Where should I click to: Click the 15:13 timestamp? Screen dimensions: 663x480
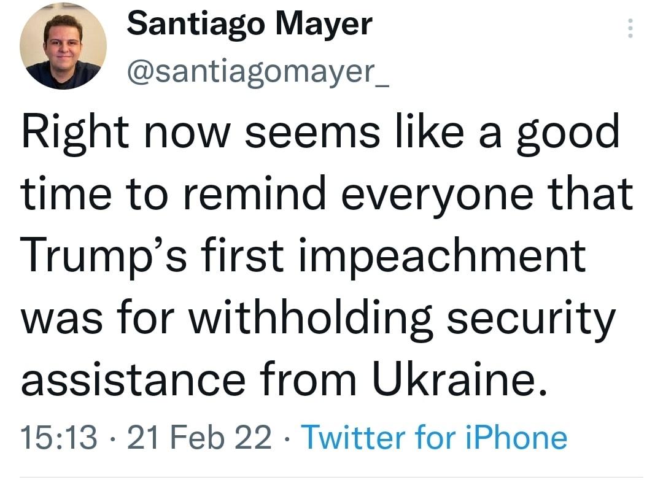58,438
